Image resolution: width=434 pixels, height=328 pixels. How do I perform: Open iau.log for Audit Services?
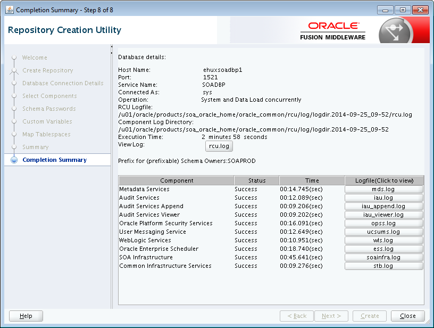coord(384,198)
